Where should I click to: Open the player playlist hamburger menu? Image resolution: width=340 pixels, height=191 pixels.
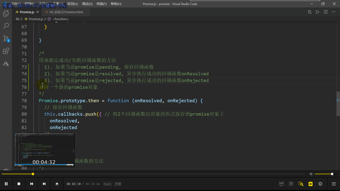[334, 184]
